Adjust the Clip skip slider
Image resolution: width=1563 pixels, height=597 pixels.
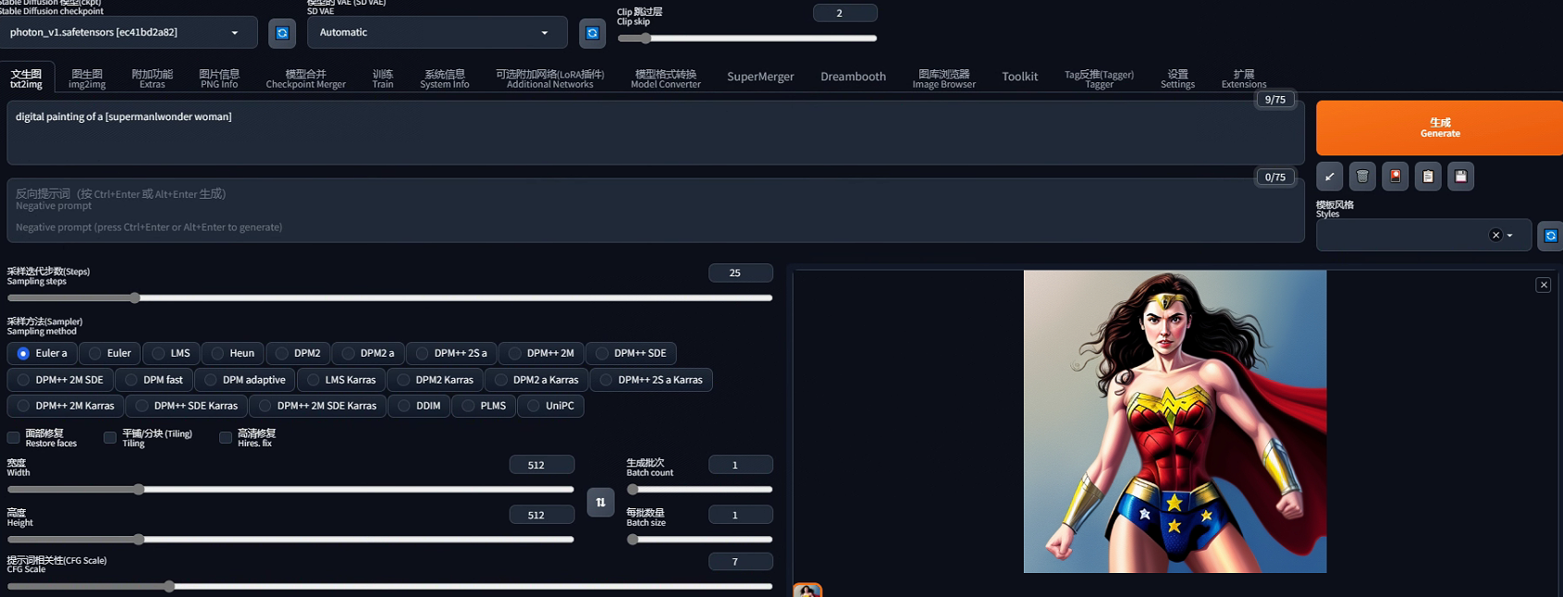[x=746, y=38]
